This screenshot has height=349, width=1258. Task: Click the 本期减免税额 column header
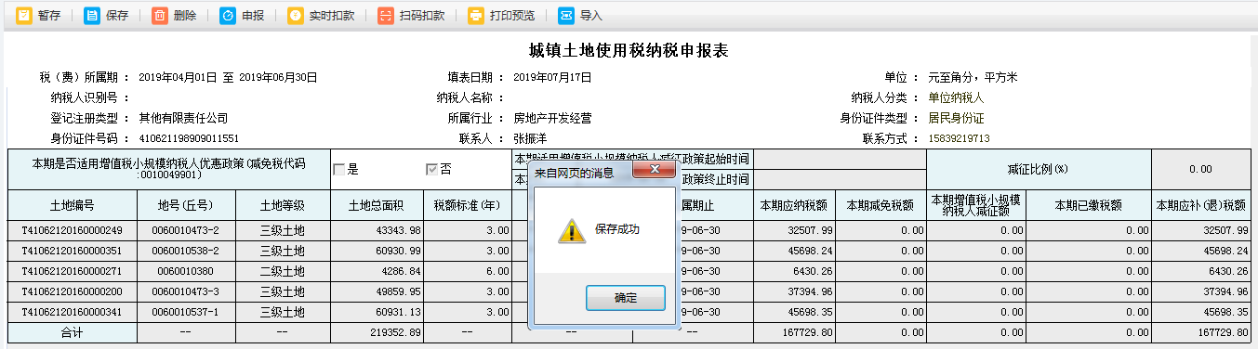click(x=881, y=205)
